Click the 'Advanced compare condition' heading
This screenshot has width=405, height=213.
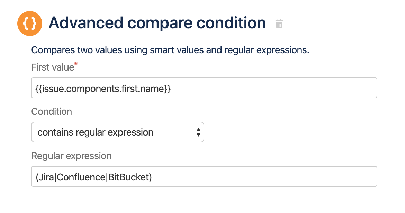[x=157, y=23]
